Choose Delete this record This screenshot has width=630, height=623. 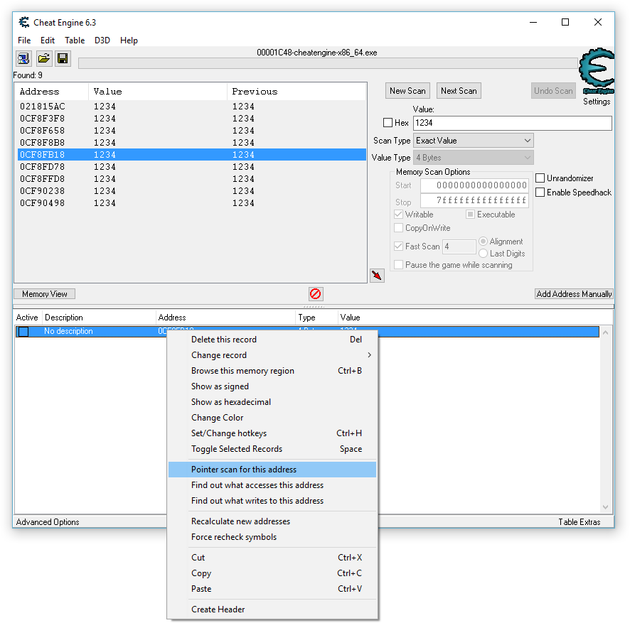(272, 339)
